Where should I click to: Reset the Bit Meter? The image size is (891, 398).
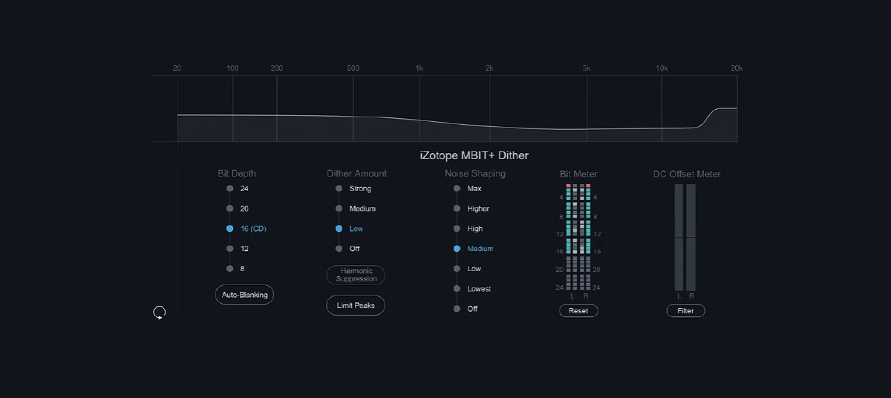click(x=578, y=310)
